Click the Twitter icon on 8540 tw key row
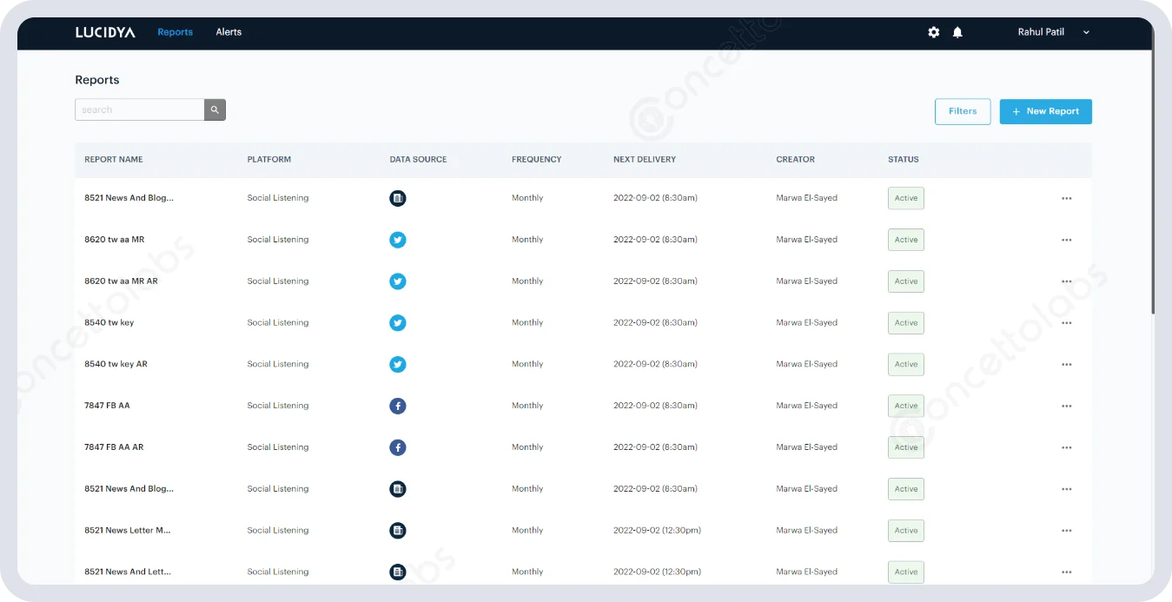 coord(398,322)
